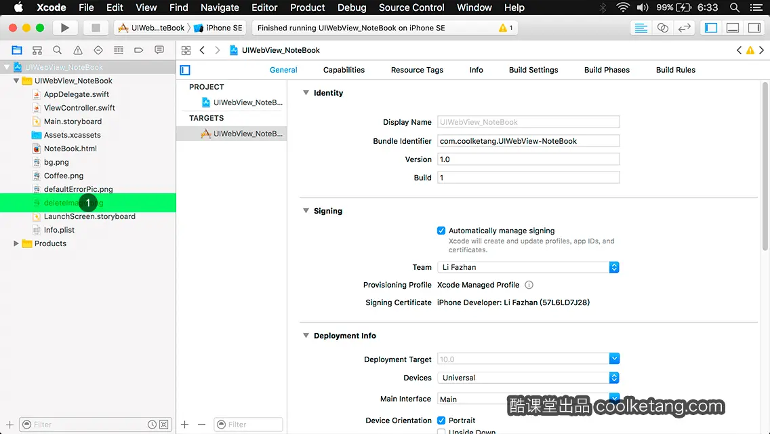This screenshot has height=434, width=770.
Task: Open the Report navigator
Action: 159,50
